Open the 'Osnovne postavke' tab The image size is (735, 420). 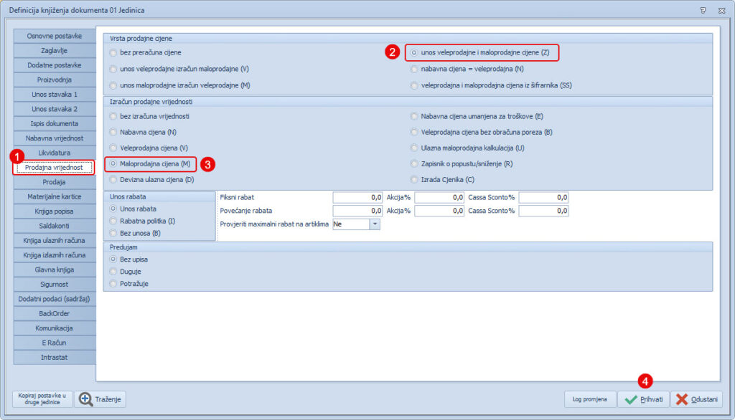(x=55, y=36)
